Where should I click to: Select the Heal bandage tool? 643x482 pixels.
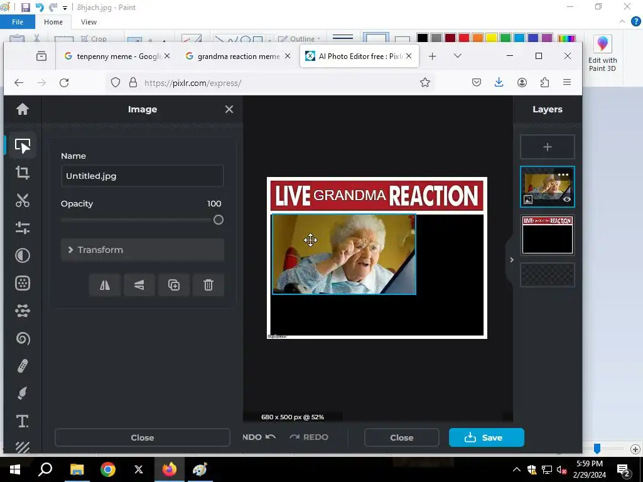point(23,366)
